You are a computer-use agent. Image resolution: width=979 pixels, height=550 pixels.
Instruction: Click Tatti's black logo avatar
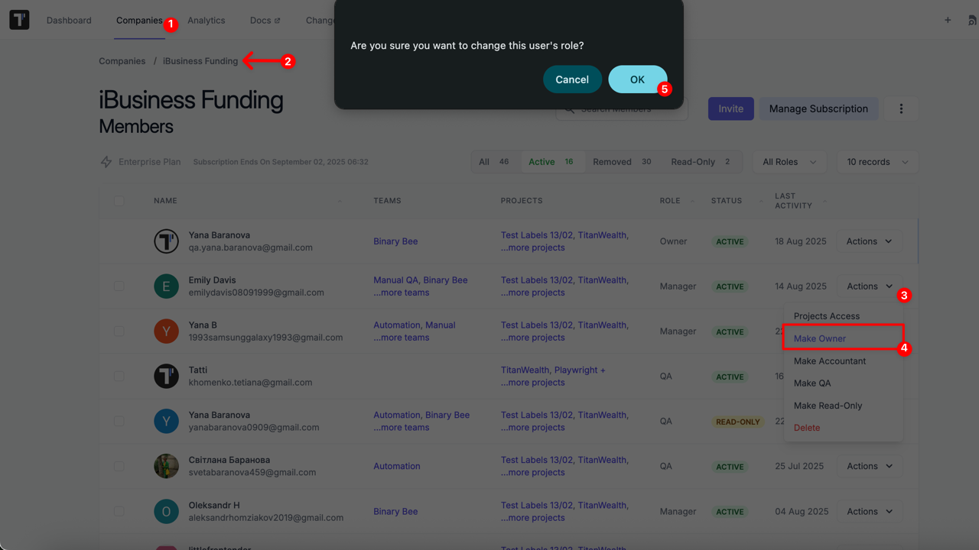pos(166,376)
